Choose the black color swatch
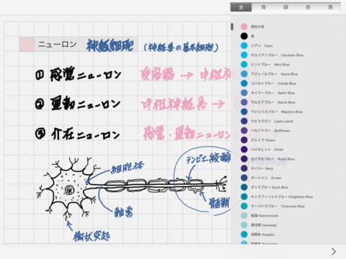Screen dimensions: 346x259 click(244, 36)
